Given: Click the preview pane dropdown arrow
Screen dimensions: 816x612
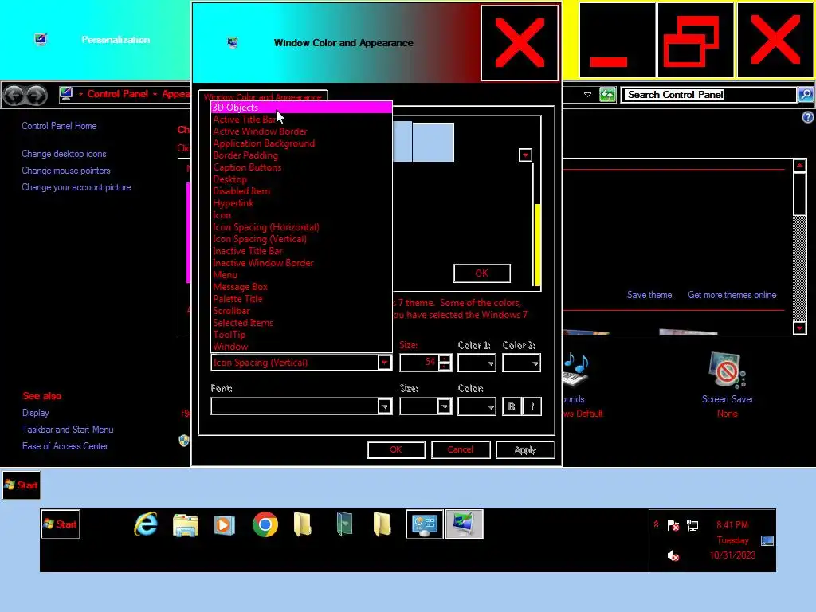Looking at the screenshot, I should [x=526, y=155].
